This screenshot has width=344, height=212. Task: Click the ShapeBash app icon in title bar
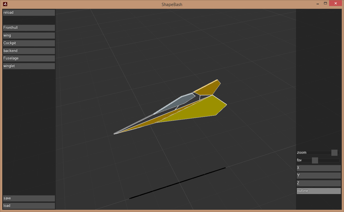click(5, 4)
